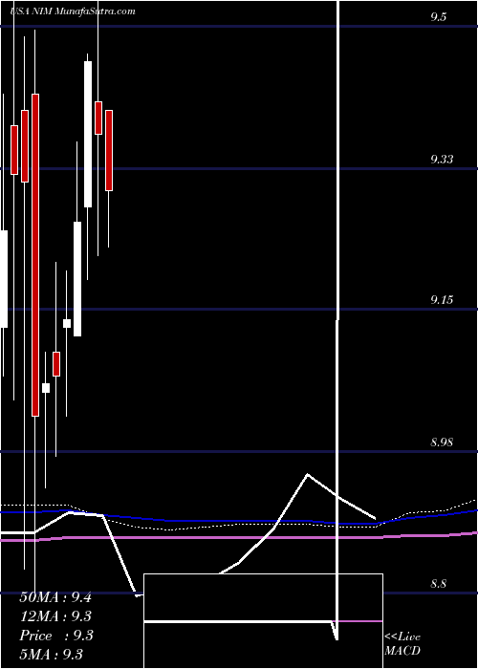Screen dimensions: 478x669
Task: Click the tallest red candlestick body
Action: coord(35,255)
